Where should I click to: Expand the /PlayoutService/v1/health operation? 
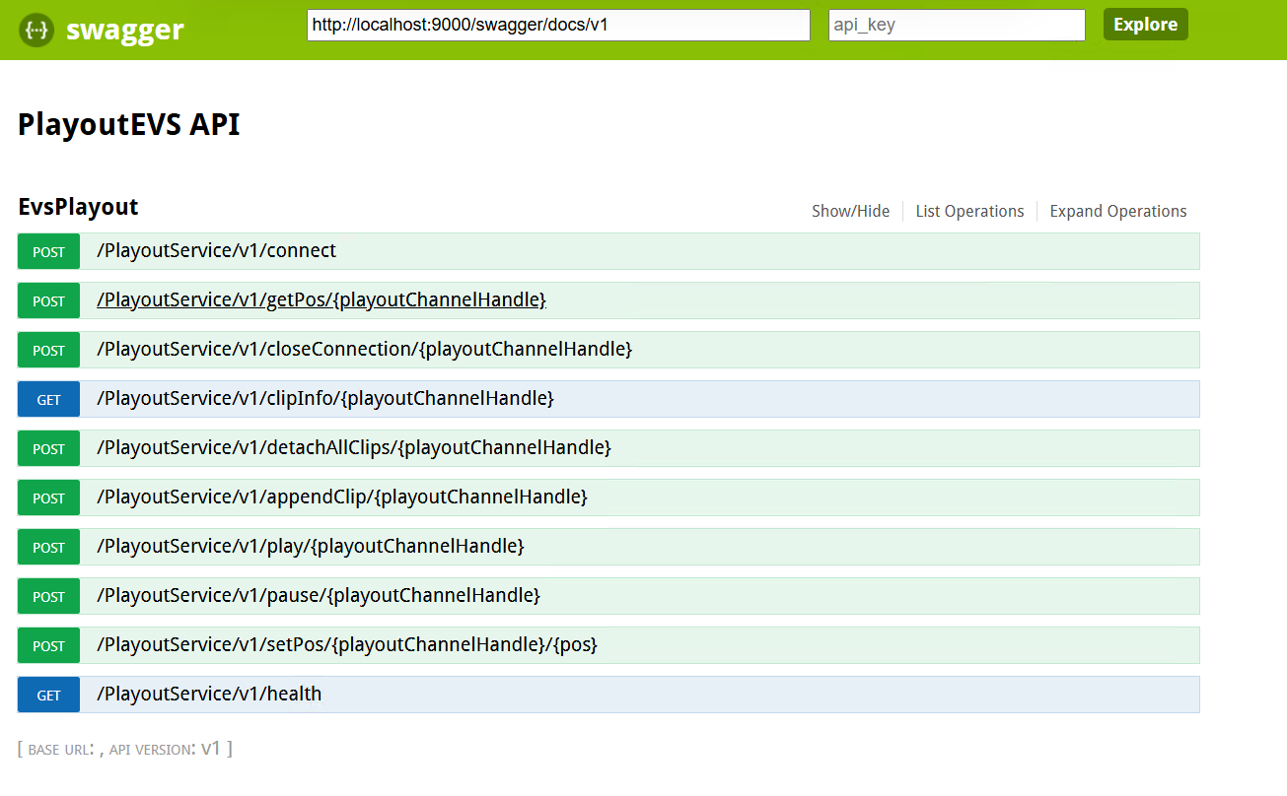209,695
